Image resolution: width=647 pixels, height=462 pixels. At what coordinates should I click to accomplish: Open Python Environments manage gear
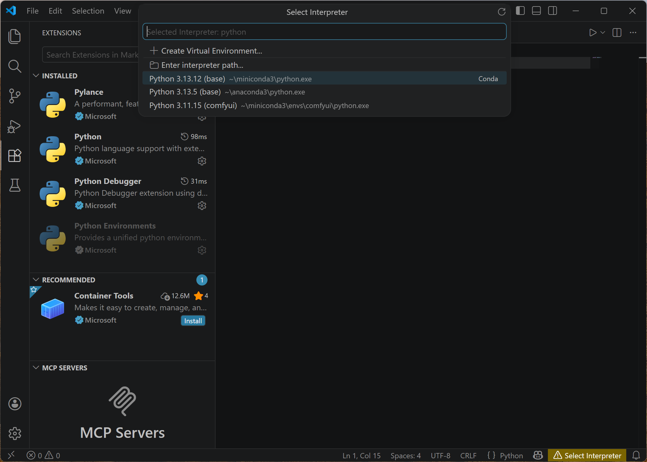pyautogui.click(x=202, y=250)
